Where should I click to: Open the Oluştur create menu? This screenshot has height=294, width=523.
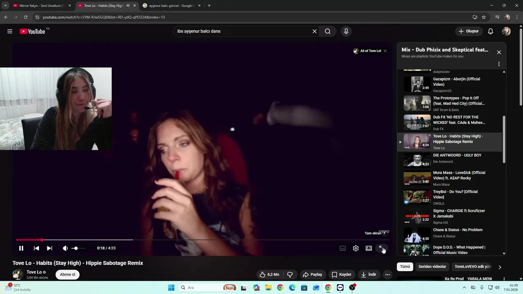tap(468, 31)
